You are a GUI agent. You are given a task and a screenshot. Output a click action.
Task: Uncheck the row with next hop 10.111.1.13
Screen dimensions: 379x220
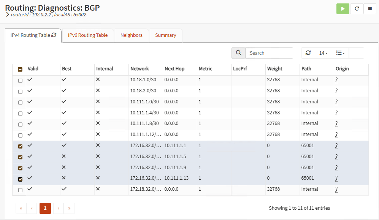point(20,179)
